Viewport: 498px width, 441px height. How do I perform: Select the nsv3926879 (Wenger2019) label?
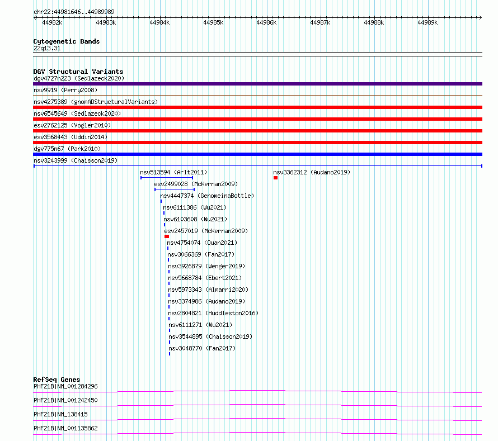tap(206, 266)
